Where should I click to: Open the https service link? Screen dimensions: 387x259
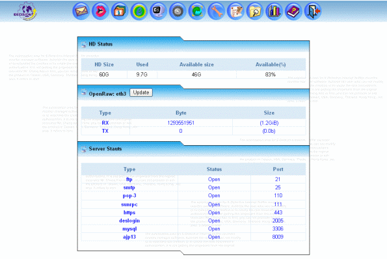pyautogui.click(x=129, y=212)
